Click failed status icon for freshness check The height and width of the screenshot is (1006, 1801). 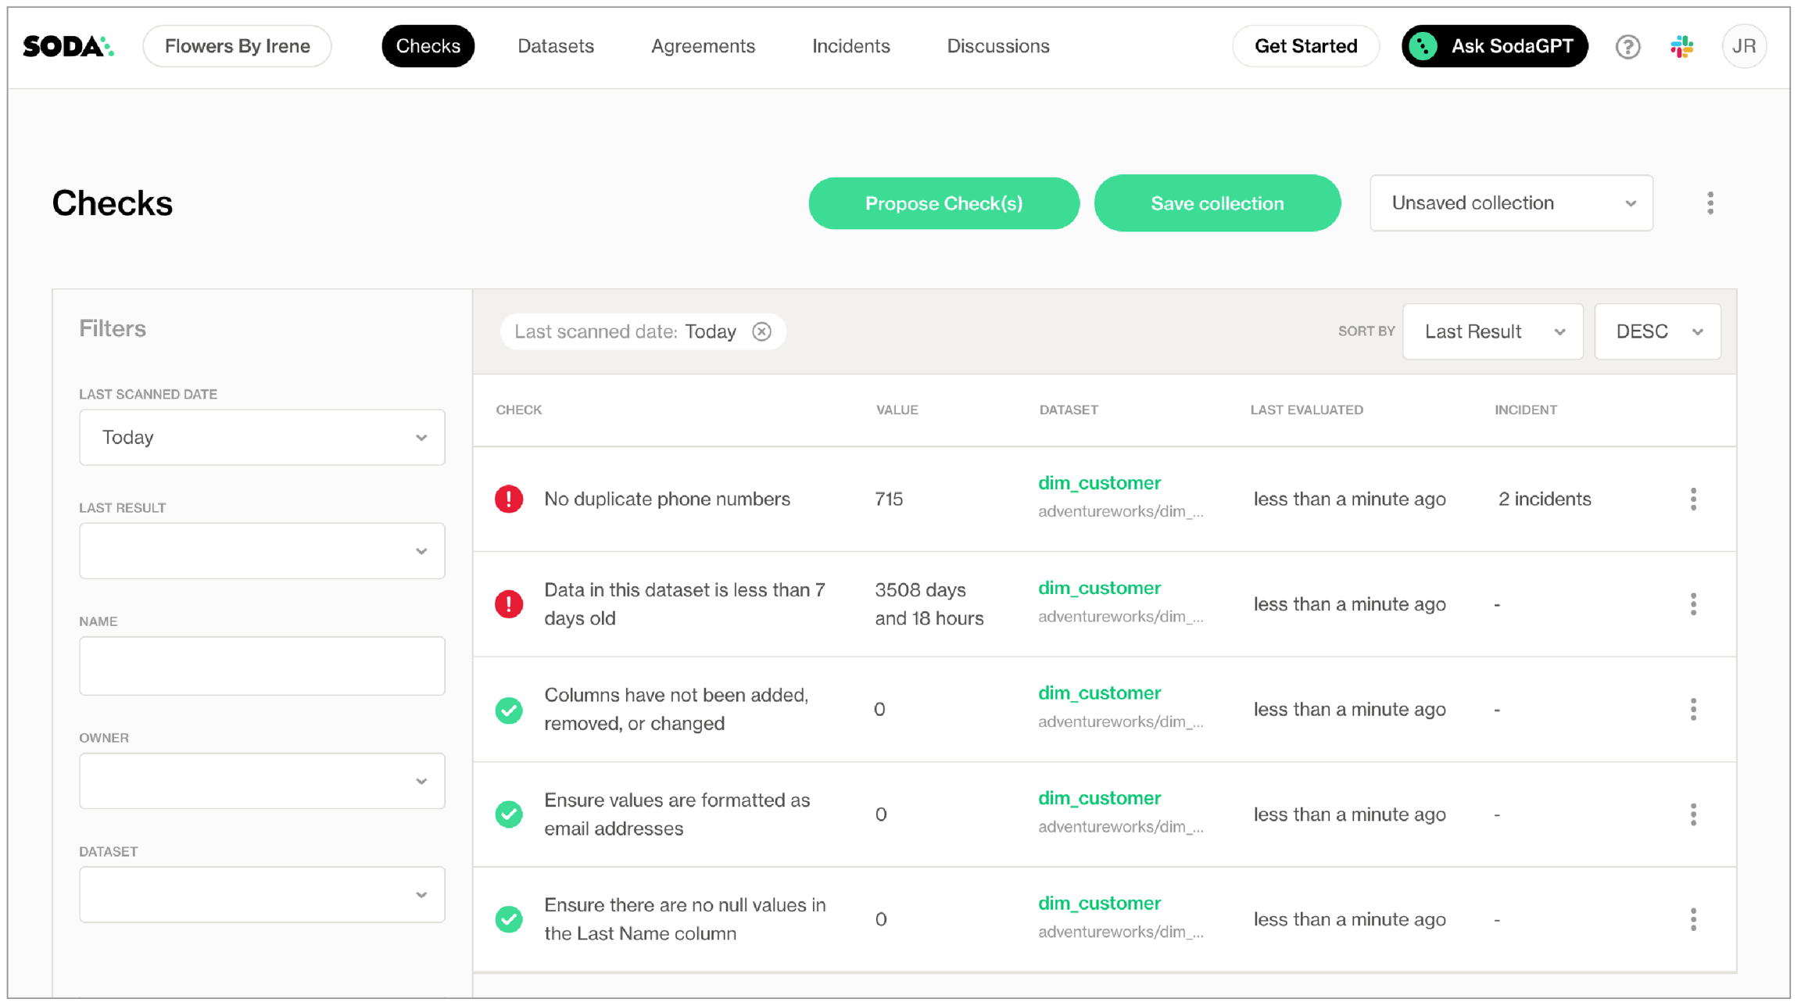pos(509,604)
